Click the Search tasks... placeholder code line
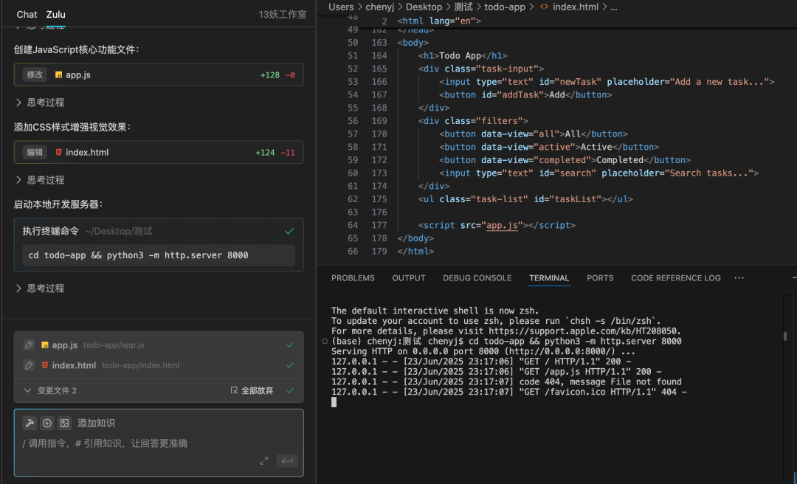Image resolution: width=797 pixels, height=484 pixels. pyautogui.click(x=598, y=173)
